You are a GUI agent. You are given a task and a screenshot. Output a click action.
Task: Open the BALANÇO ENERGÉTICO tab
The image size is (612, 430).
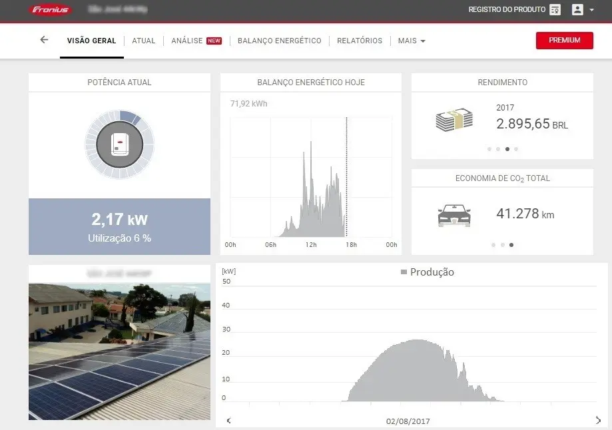[x=279, y=41]
